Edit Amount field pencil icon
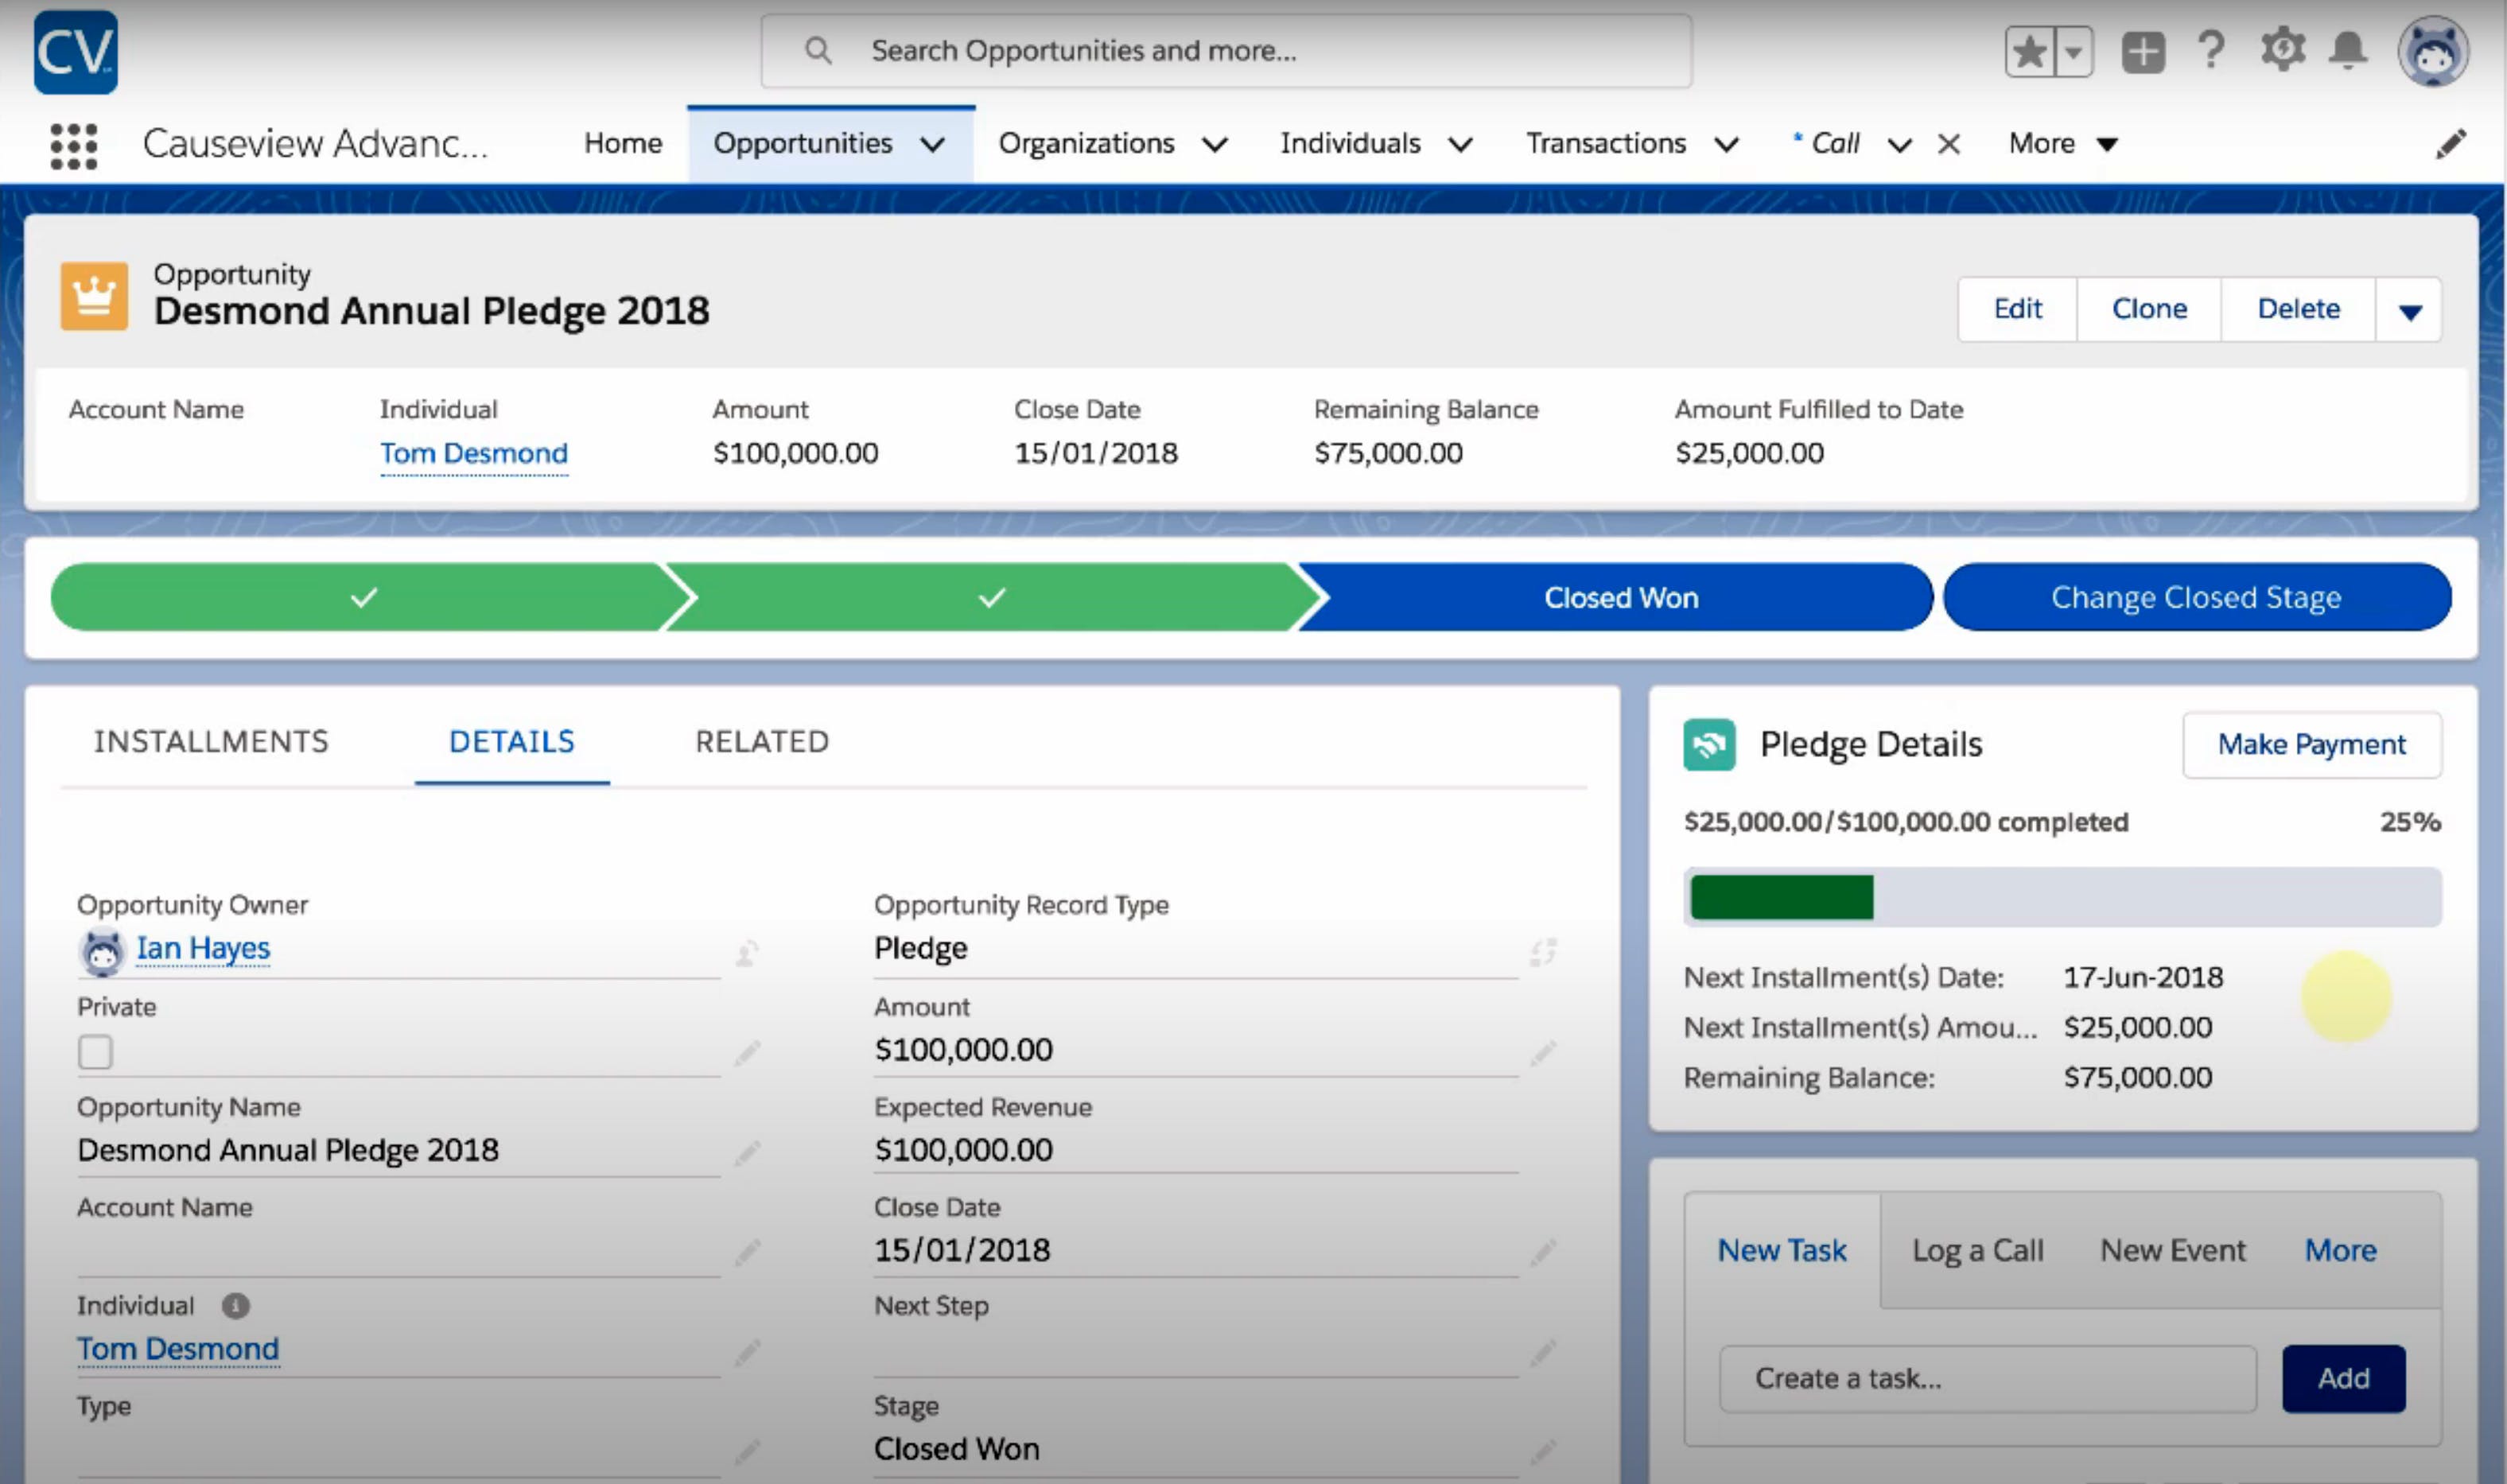Screen dimensions: 2507x1484 point(1543,1052)
